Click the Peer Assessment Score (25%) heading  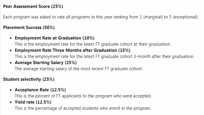[33, 6]
